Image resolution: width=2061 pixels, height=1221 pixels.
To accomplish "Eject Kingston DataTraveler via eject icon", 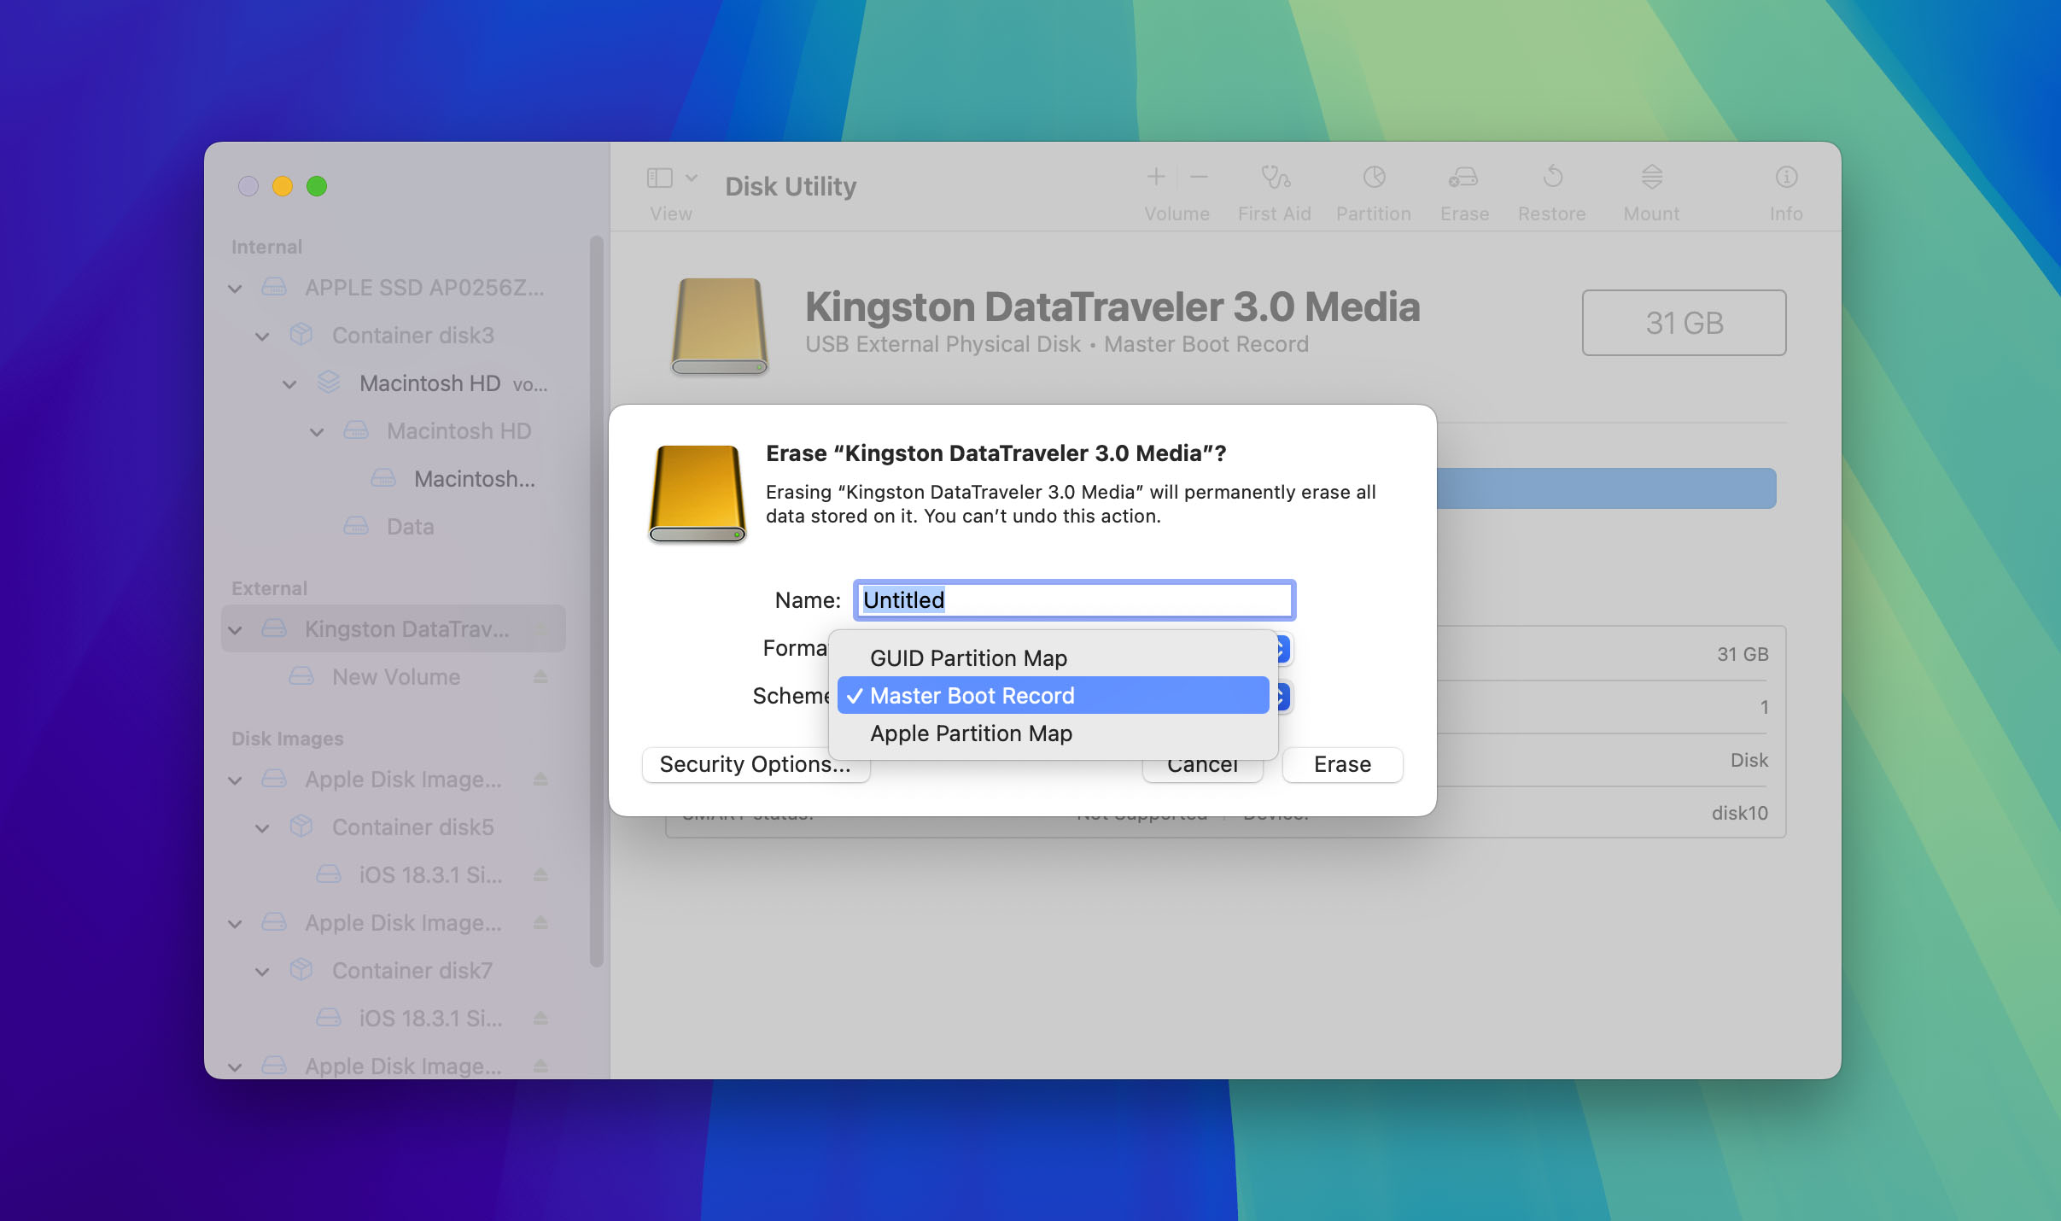I will pyautogui.click(x=540, y=628).
